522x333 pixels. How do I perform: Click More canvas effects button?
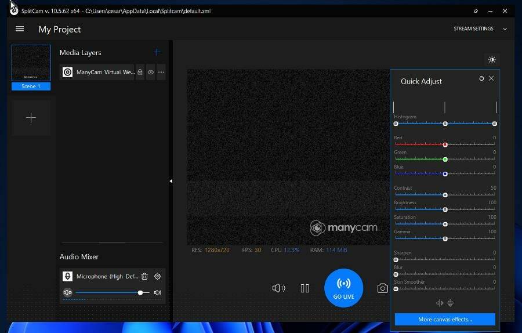[445, 319]
